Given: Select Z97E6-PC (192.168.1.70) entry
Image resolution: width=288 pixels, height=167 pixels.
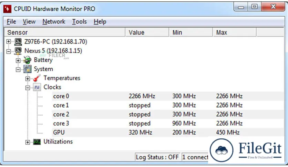Looking at the screenshot, I should click(56, 41).
